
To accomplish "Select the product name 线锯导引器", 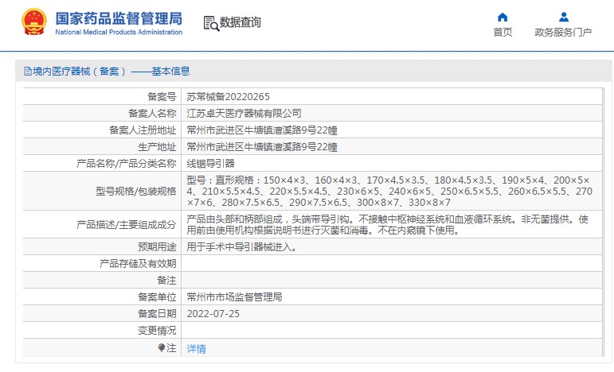I will tap(211, 163).
